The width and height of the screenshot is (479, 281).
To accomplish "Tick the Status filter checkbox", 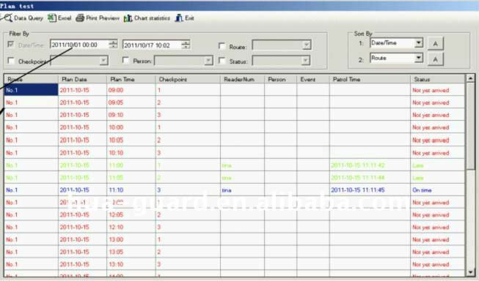I will coord(222,60).
